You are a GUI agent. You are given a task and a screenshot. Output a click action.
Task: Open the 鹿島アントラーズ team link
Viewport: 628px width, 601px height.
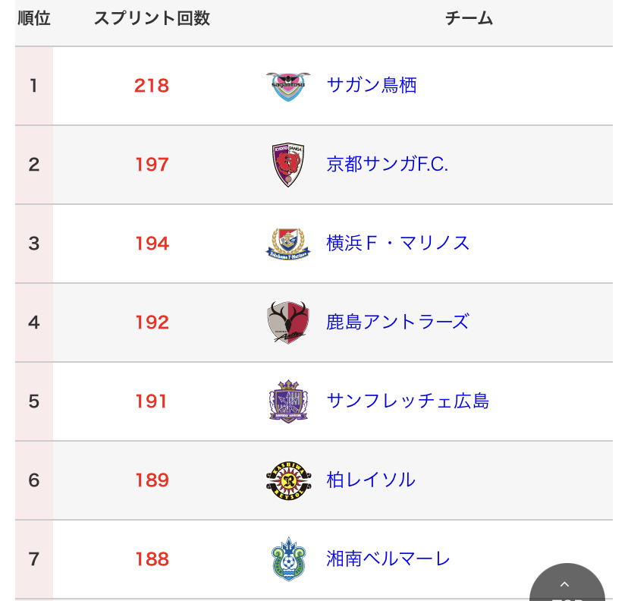click(x=397, y=323)
